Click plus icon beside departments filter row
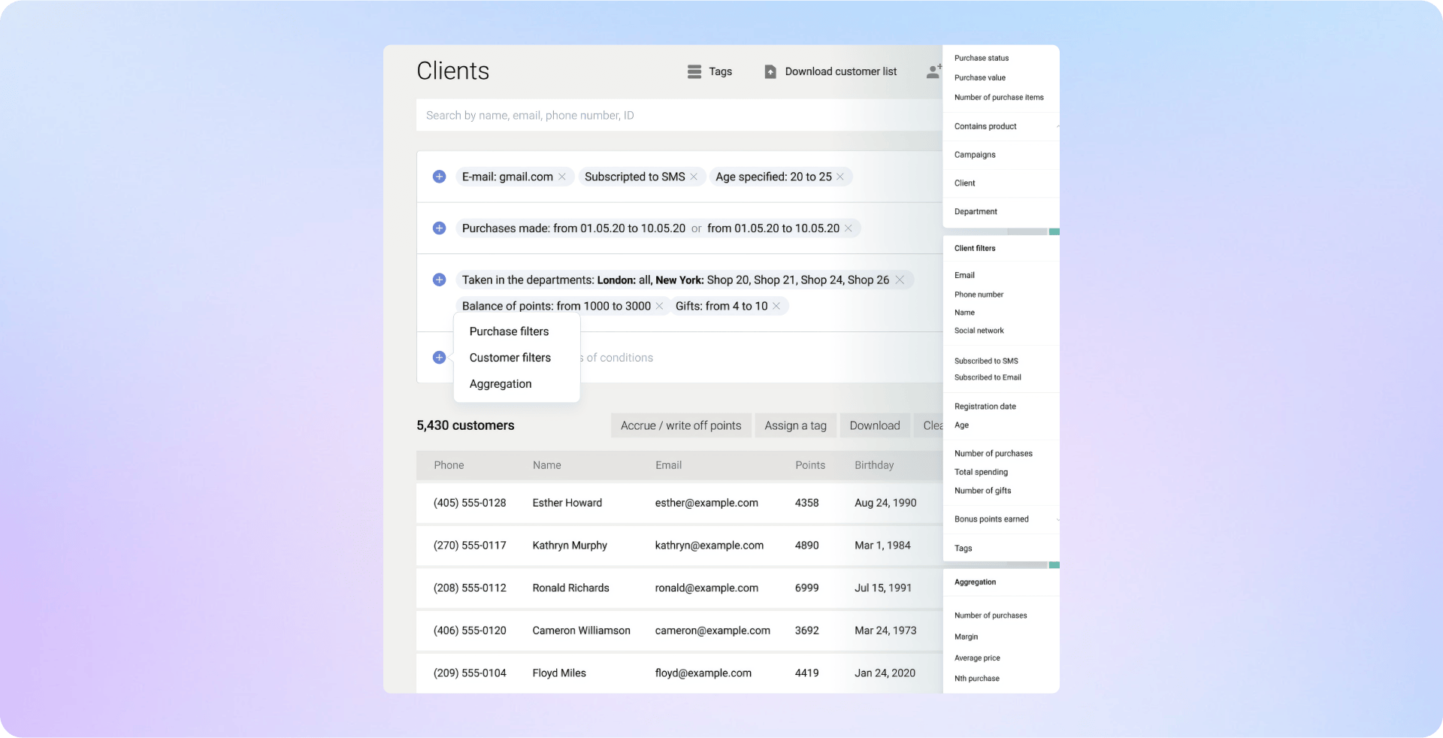This screenshot has height=738, width=1443. pyautogui.click(x=440, y=280)
